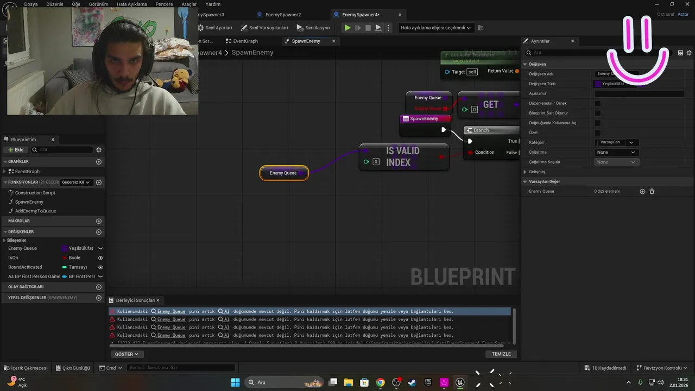
Task: Remove all Enemy Queue array elements
Action: point(652,191)
